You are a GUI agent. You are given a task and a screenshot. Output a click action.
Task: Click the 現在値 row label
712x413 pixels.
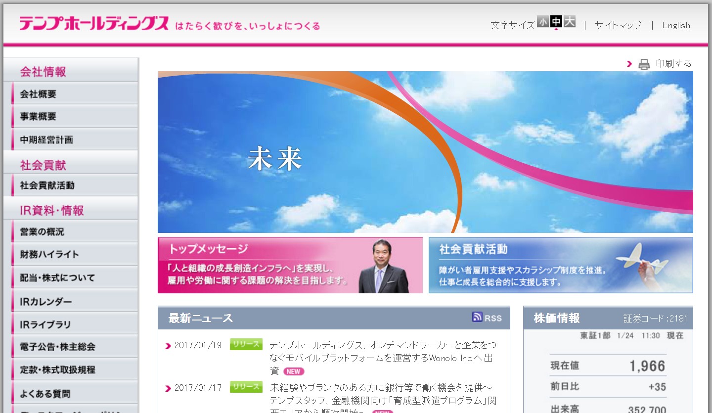pos(565,366)
